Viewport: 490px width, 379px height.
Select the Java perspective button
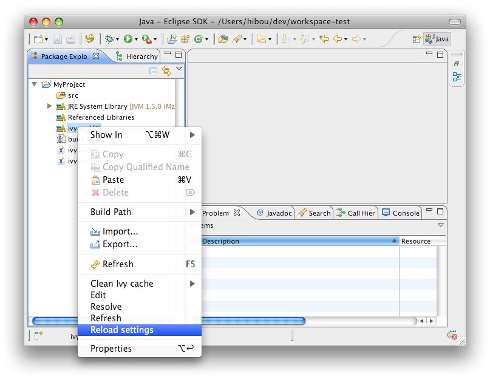tap(437, 39)
